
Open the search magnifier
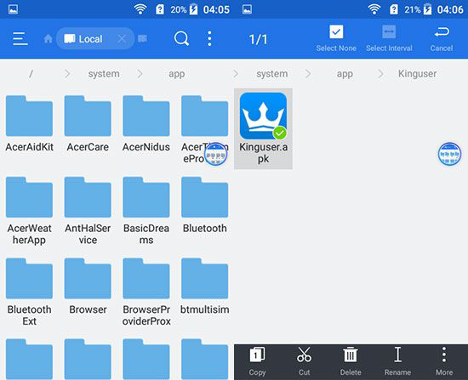click(181, 39)
